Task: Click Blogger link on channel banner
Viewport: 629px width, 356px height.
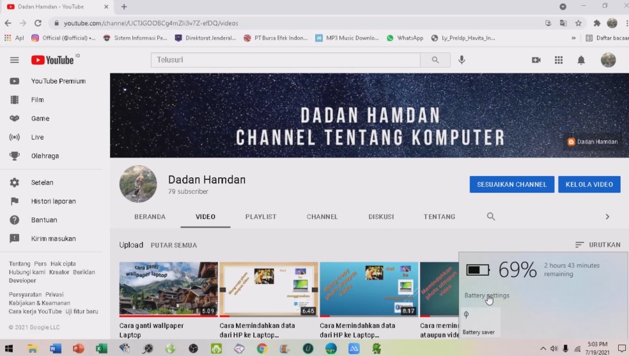Action: coord(593,142)
